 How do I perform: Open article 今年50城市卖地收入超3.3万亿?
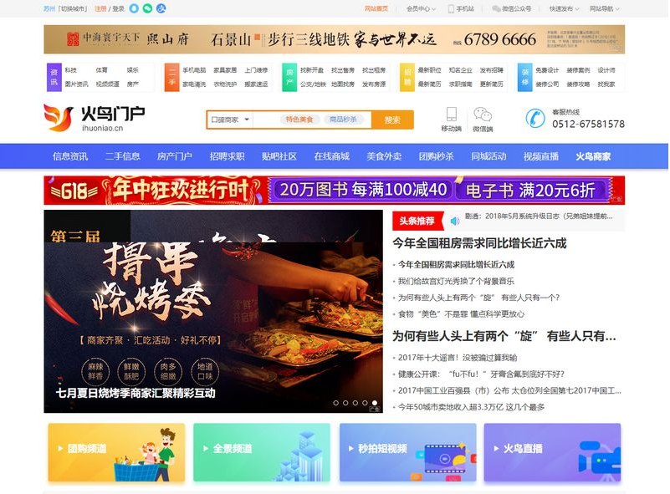point(471,407)
